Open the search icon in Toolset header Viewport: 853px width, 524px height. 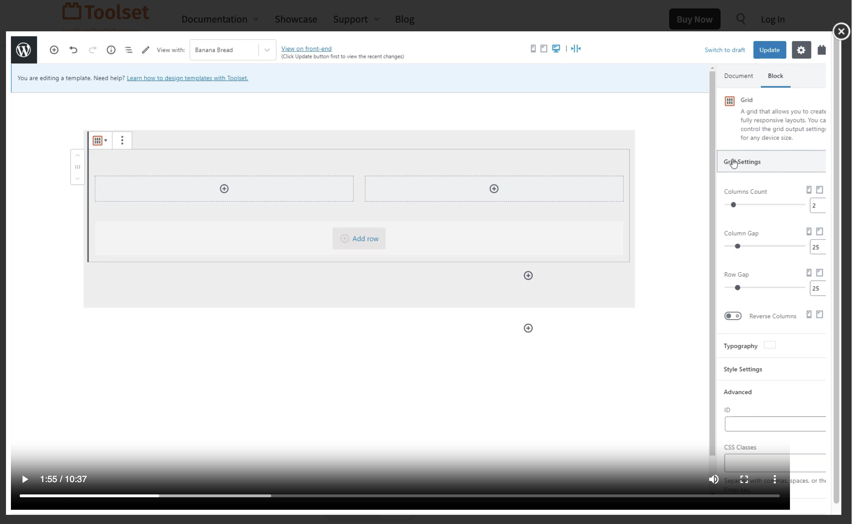[741, 19]
